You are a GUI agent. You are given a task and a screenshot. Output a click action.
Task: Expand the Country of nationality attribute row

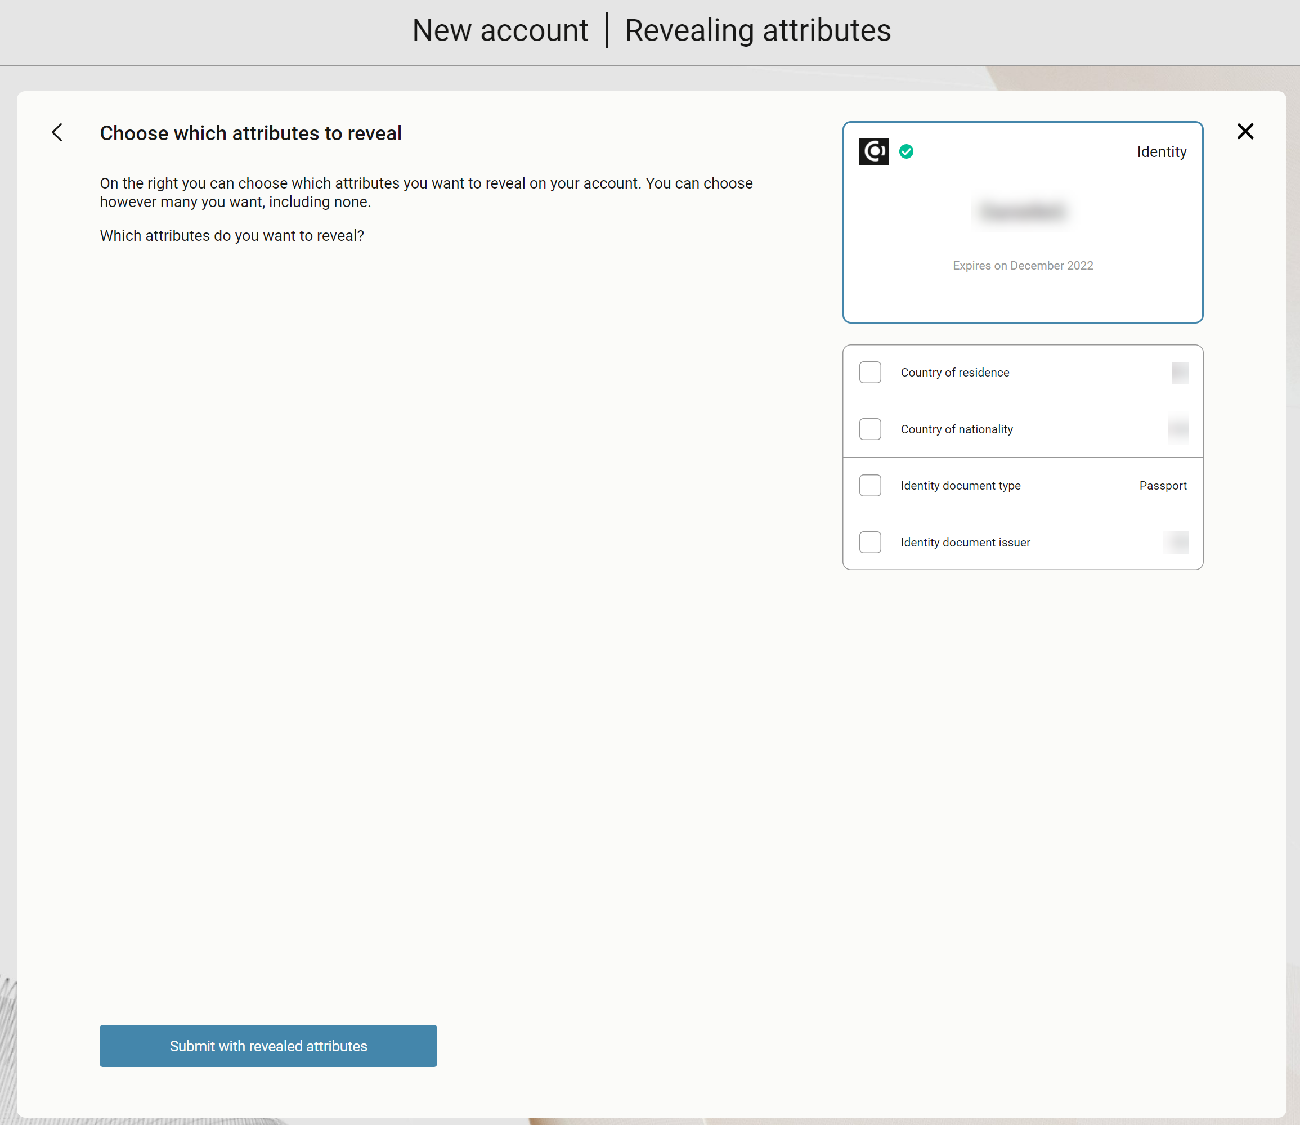click(1024, 429)
